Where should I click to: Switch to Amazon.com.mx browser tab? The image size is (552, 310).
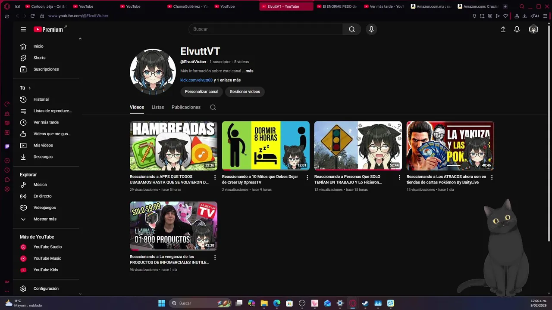pos(431,6)
